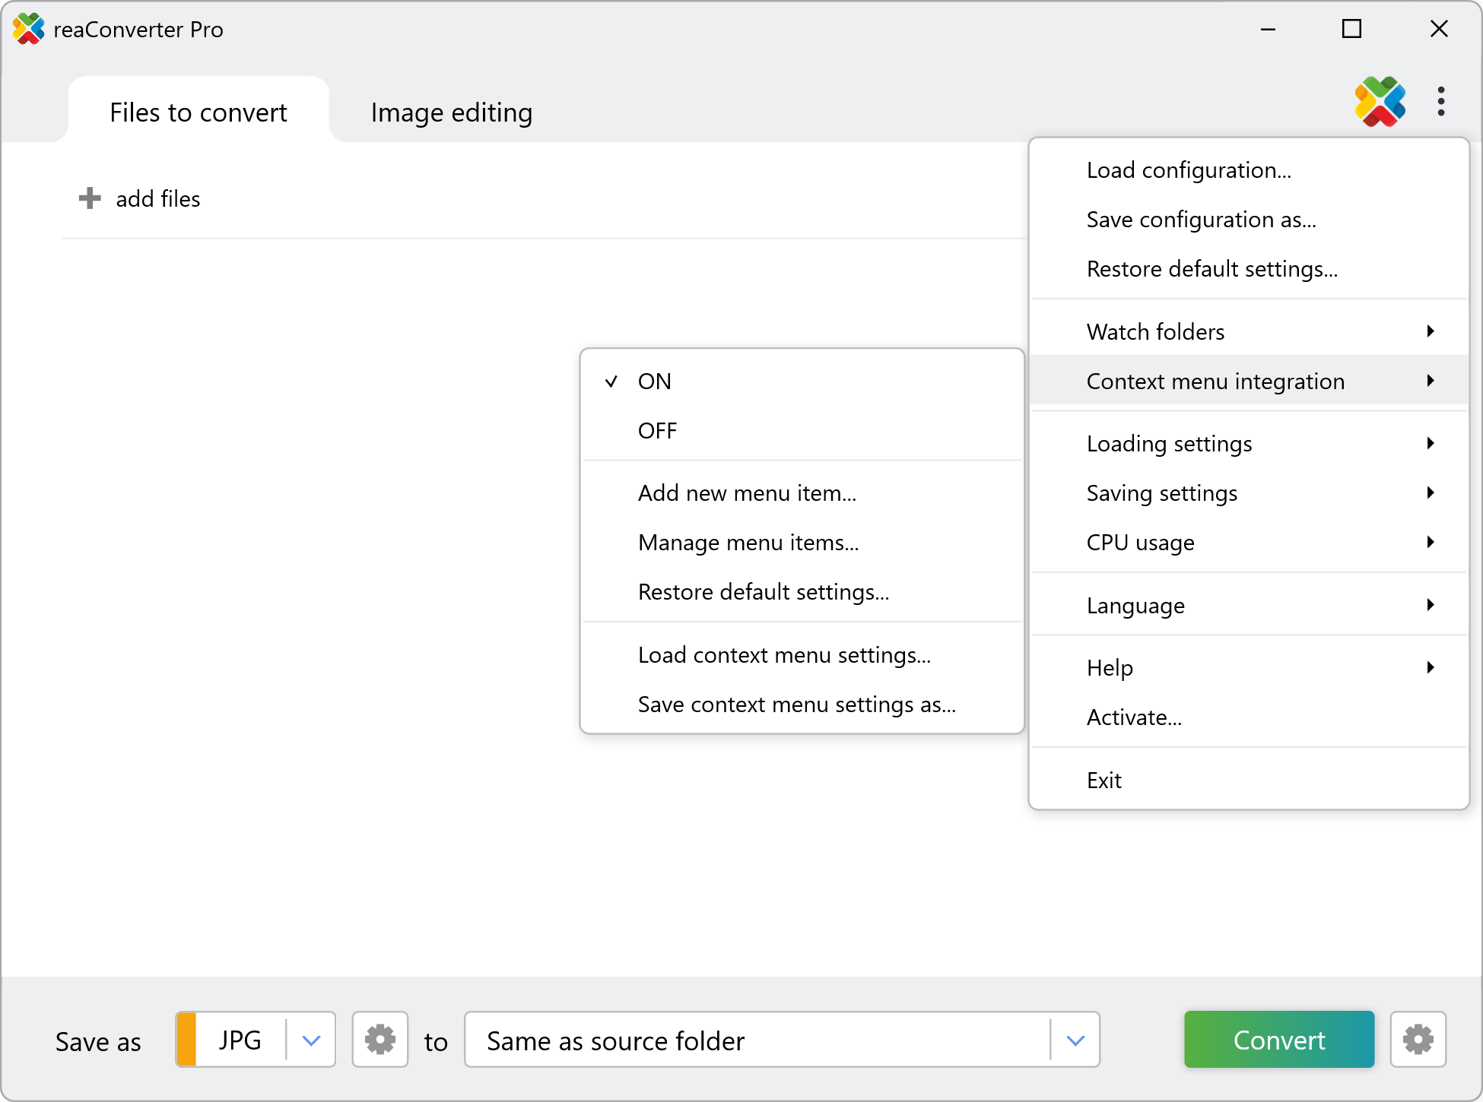The height and width of the screenshot is (1102, 1483).
Task: Expand the destination folder dropdown arrow
Action: (1075, 1039)
